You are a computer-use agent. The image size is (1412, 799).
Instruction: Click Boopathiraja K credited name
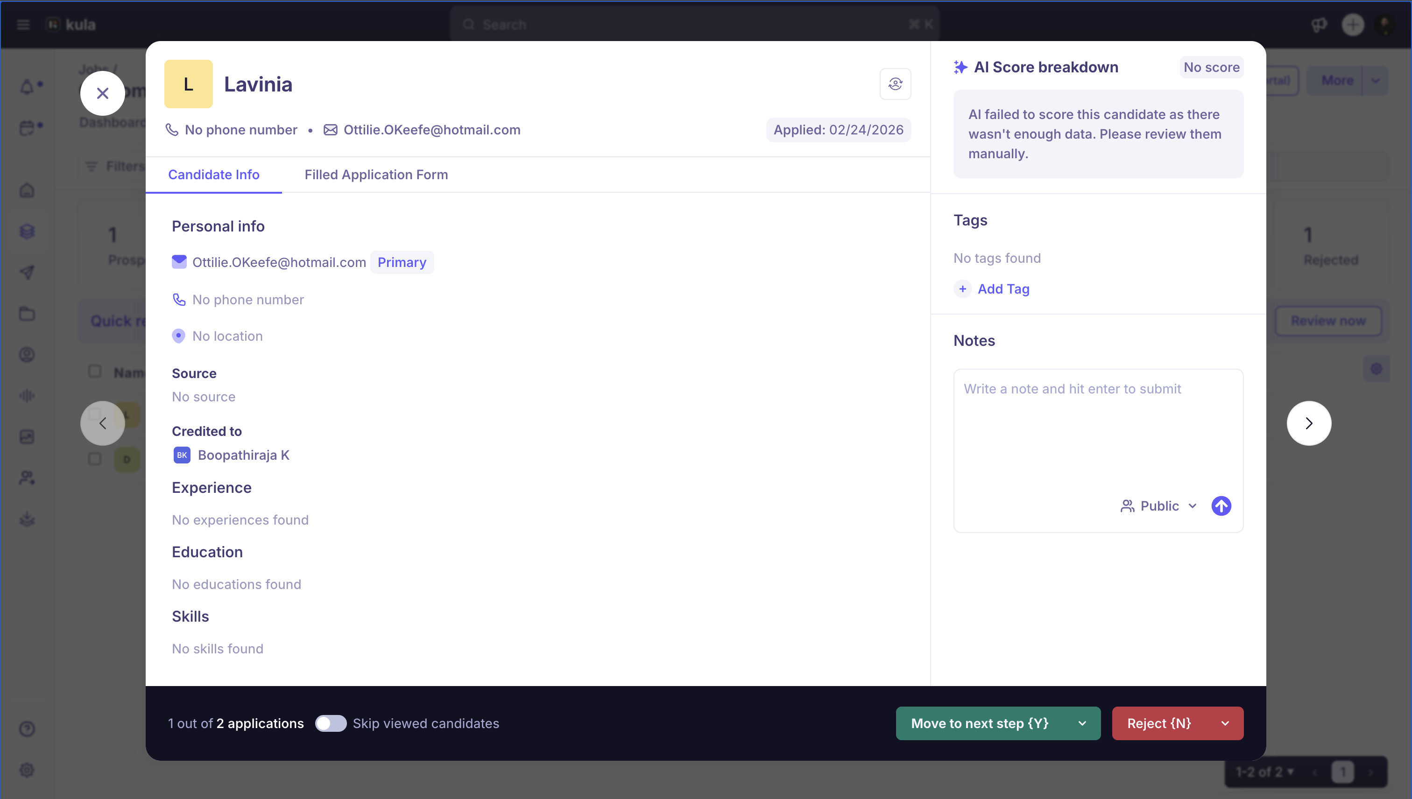point(243,455)
